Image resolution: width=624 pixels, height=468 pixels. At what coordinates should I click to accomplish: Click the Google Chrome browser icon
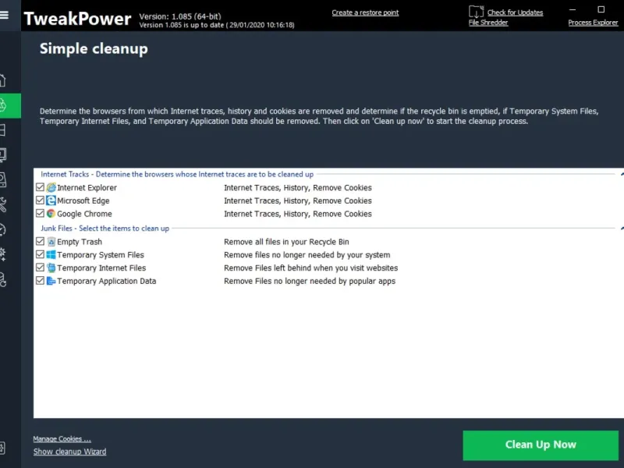point(51,214)
